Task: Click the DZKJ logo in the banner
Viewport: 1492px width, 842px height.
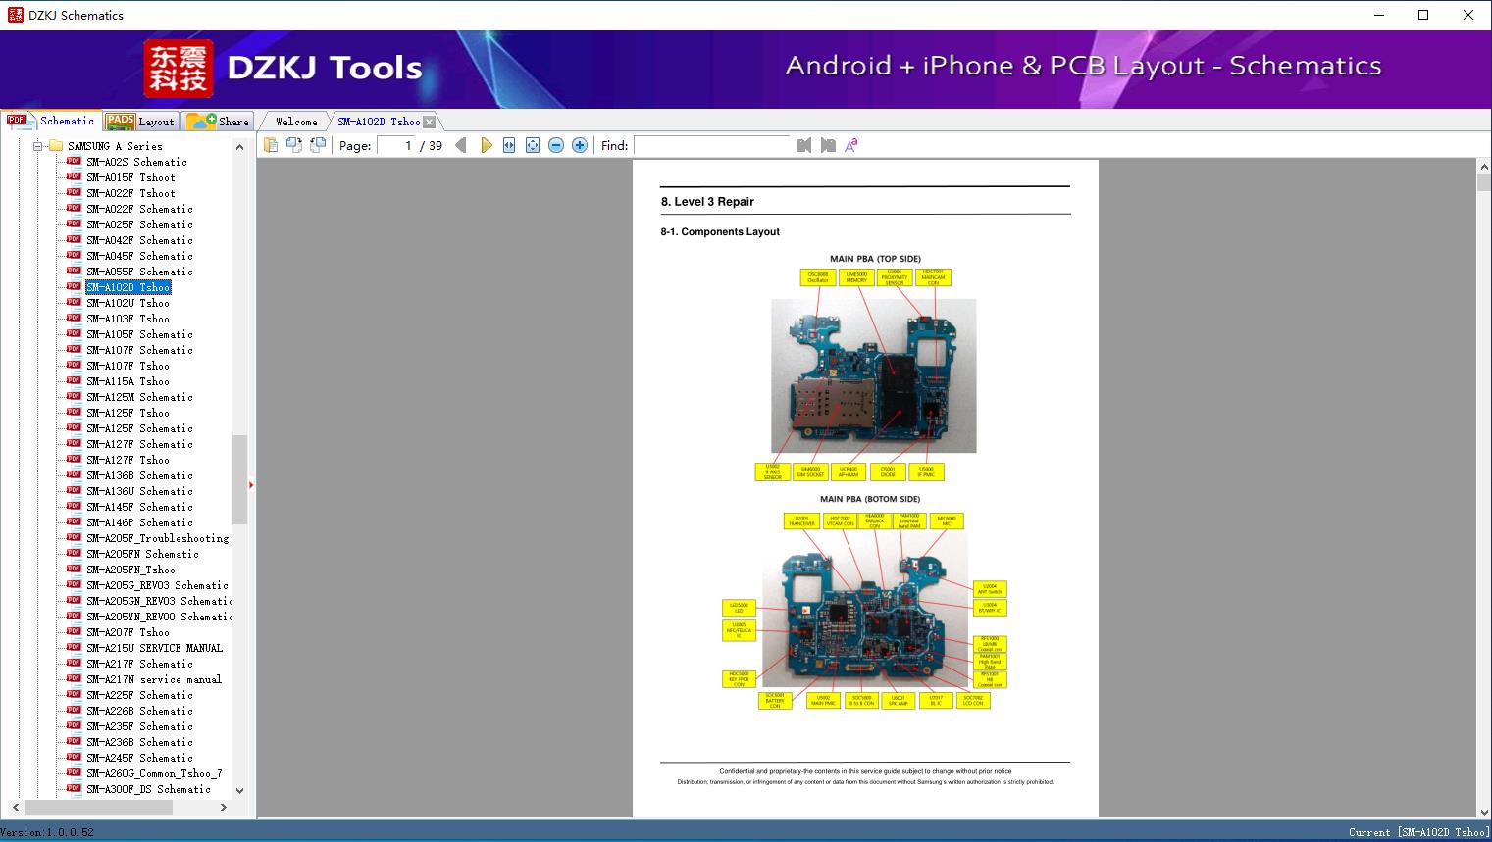Action: (x=178, y=69)
